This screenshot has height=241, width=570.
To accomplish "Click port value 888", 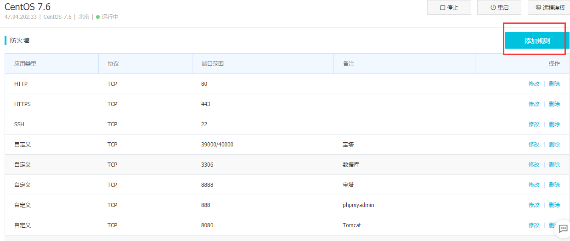I will coord(205,205).
